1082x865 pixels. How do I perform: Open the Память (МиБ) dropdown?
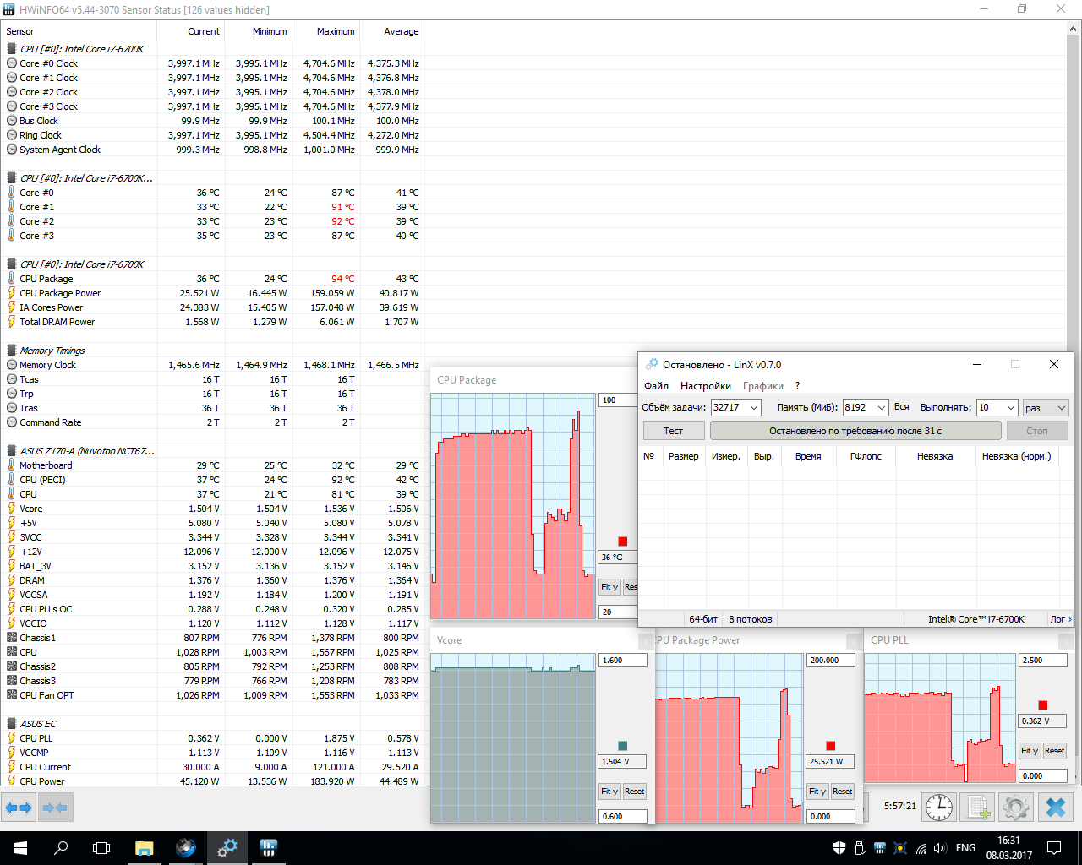click(x=882, y=407)
